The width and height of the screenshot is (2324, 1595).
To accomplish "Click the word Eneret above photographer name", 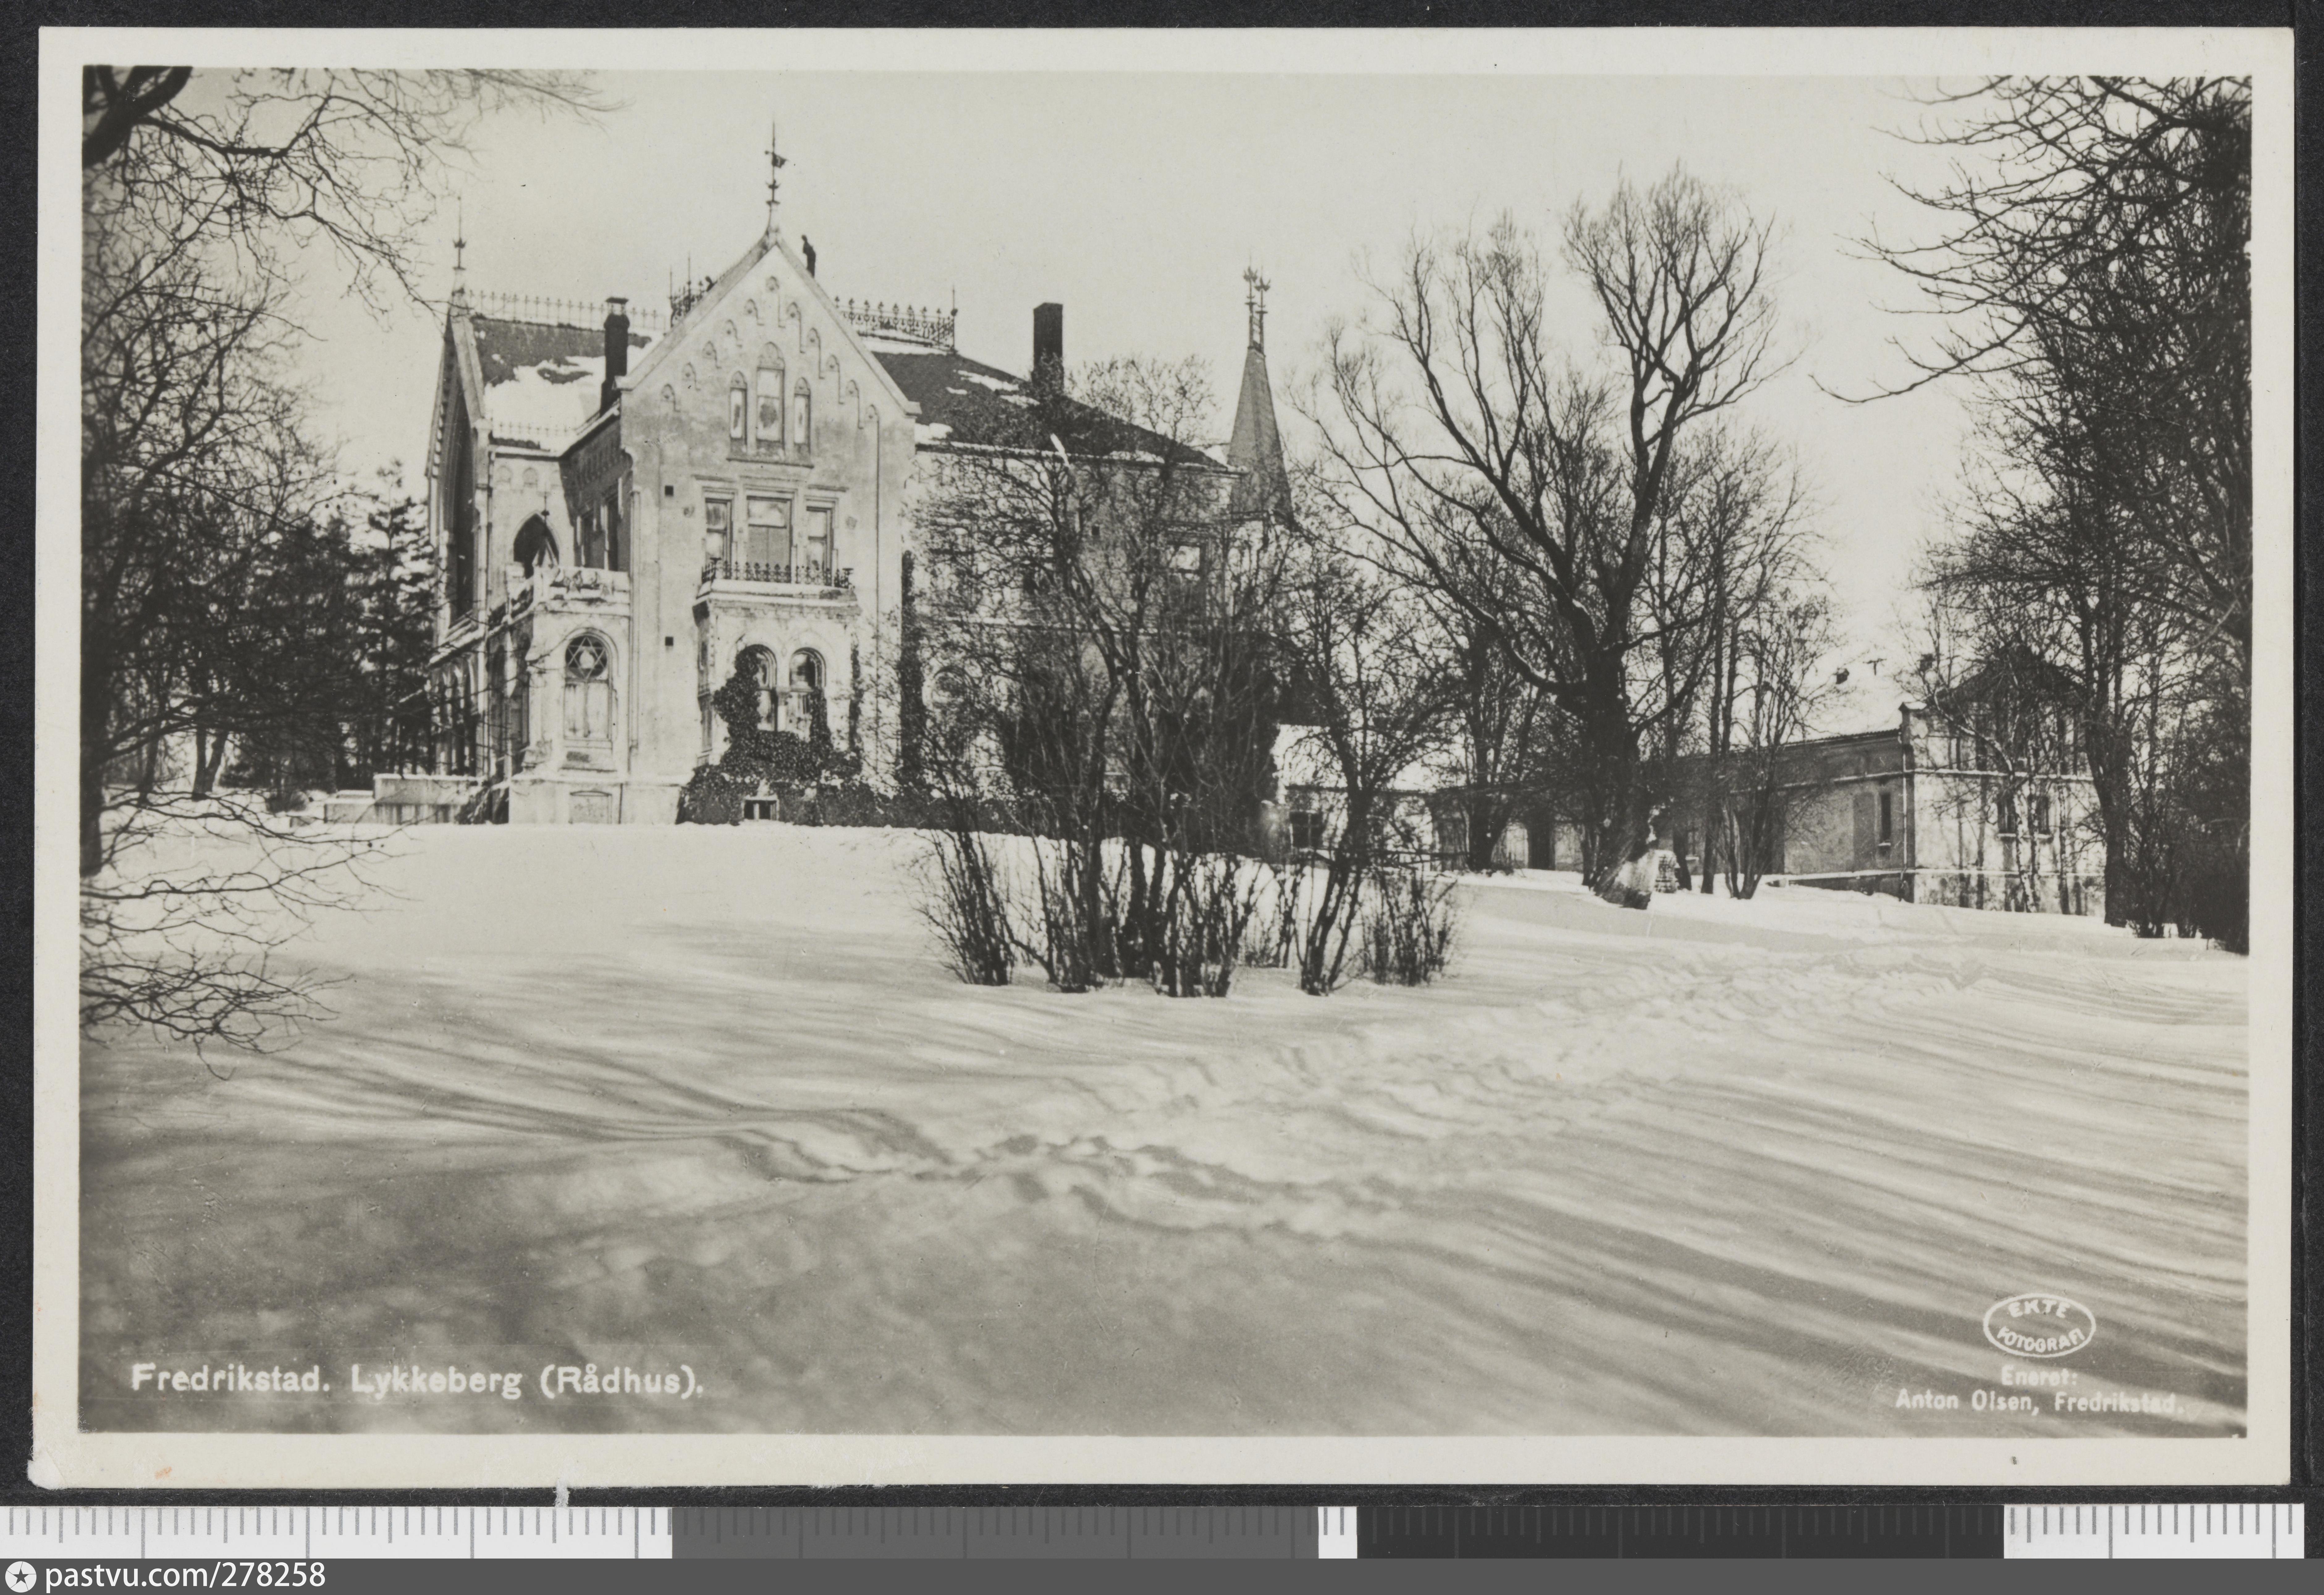I will [2039, 1376].
